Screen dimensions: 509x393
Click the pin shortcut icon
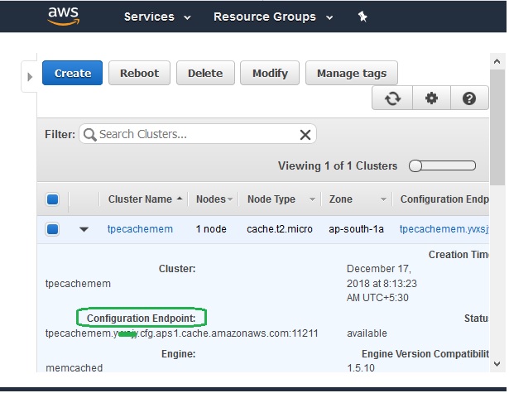(x=362, y=17)
